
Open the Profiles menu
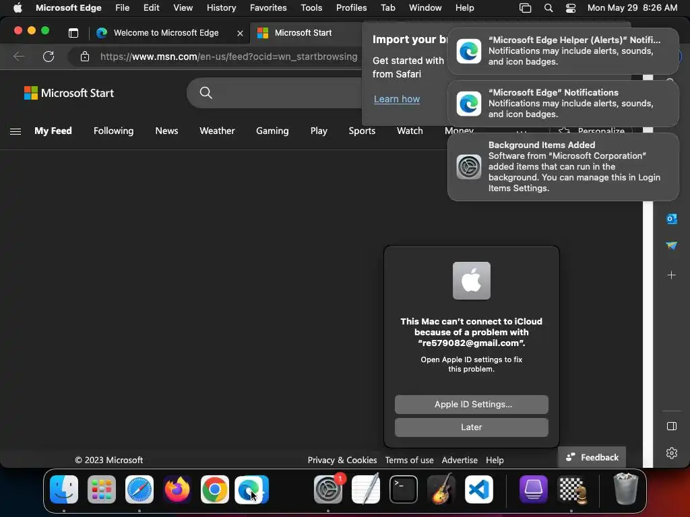(351, 7)
